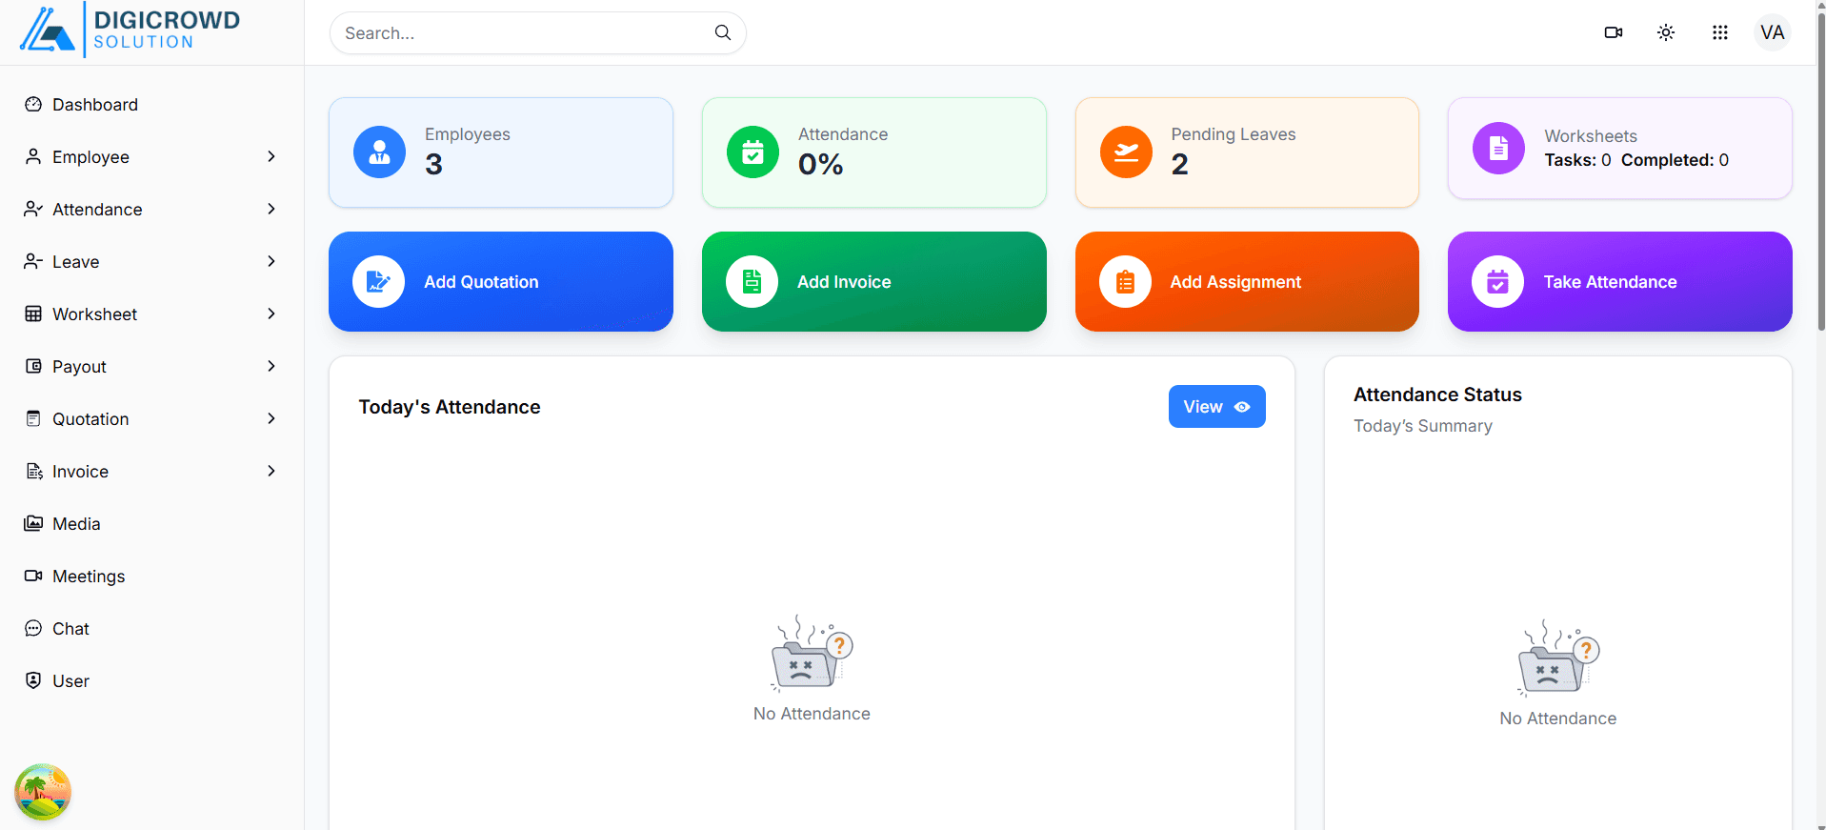This screenshot has height=830, width=1826.
Task: Open the Dashboard menu item
Action: pyautogui.click(x=151, y=105)
